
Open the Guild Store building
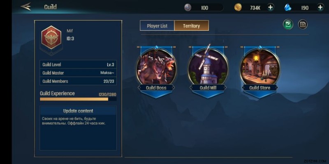260,66
